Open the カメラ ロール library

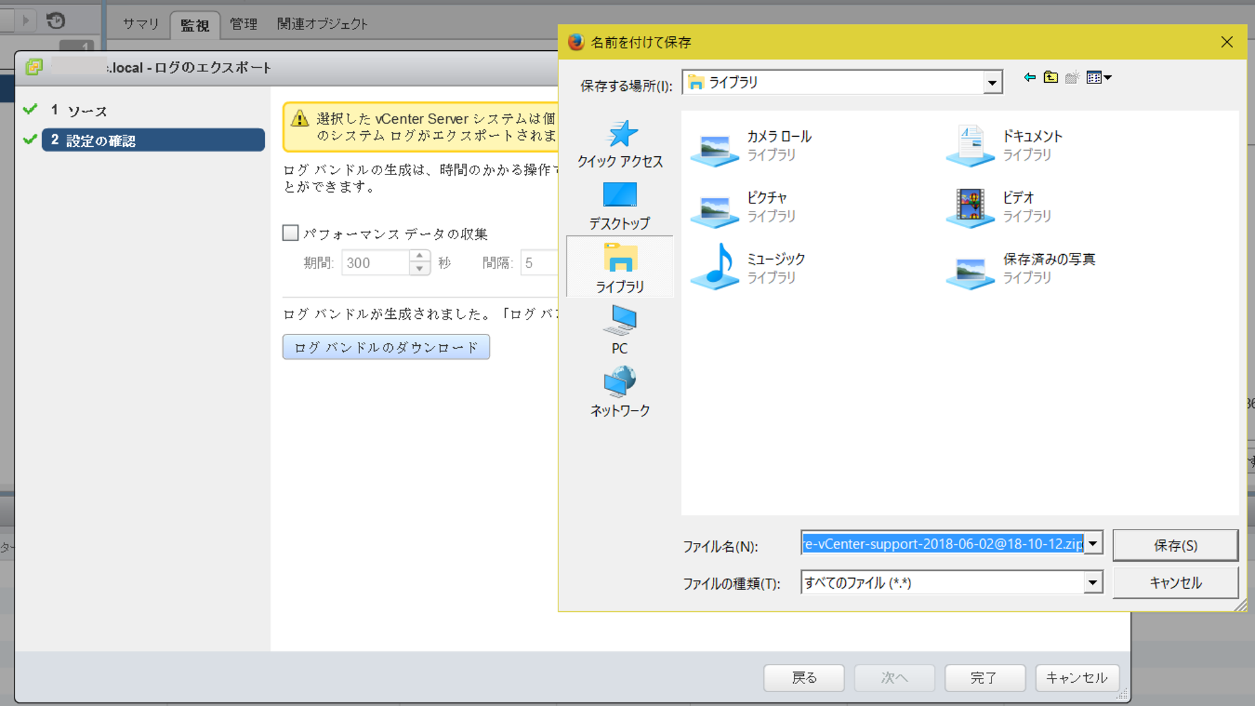tap(752, 146)
